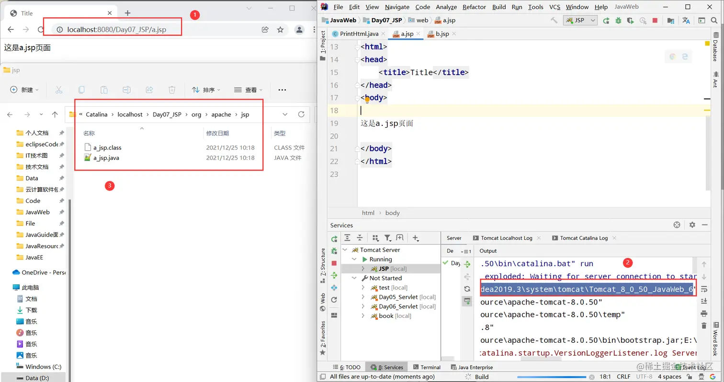Open the VCS menu
724x382 pixels.
(x=554, y=7)
